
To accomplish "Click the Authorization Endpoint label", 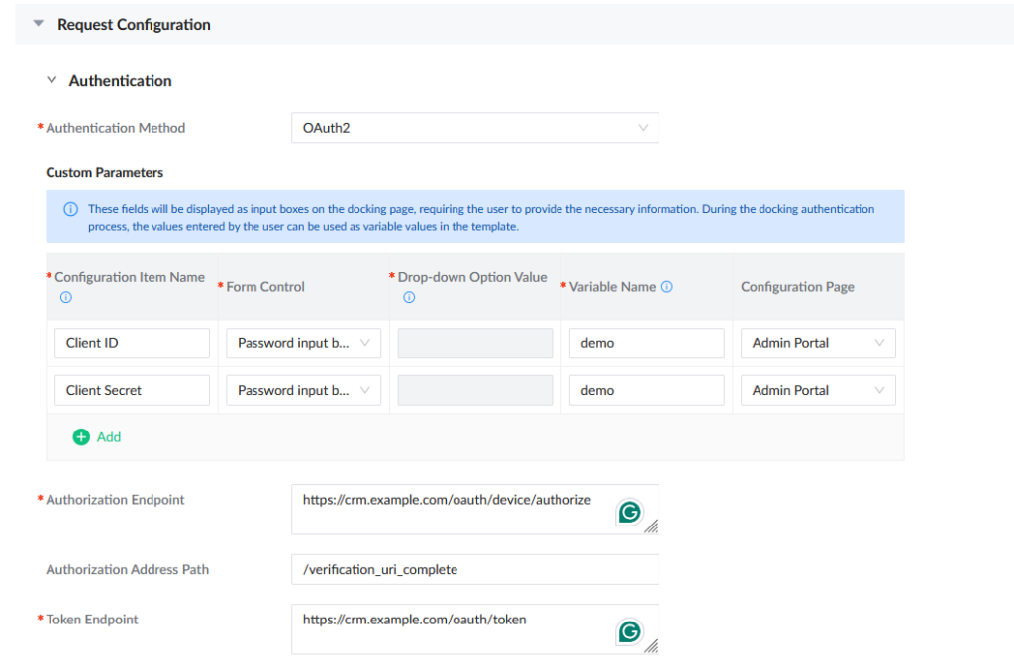I will [115, 500].
